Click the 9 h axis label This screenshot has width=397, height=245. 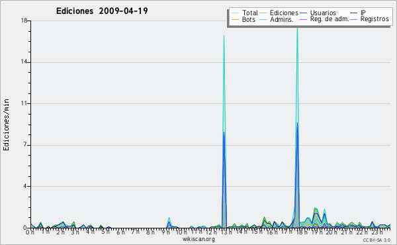(x=165, y=232)
